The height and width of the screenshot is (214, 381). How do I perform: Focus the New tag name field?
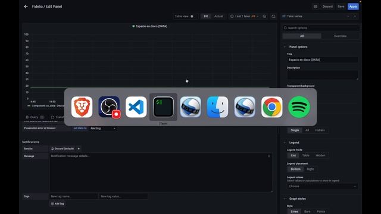point(73,196)
